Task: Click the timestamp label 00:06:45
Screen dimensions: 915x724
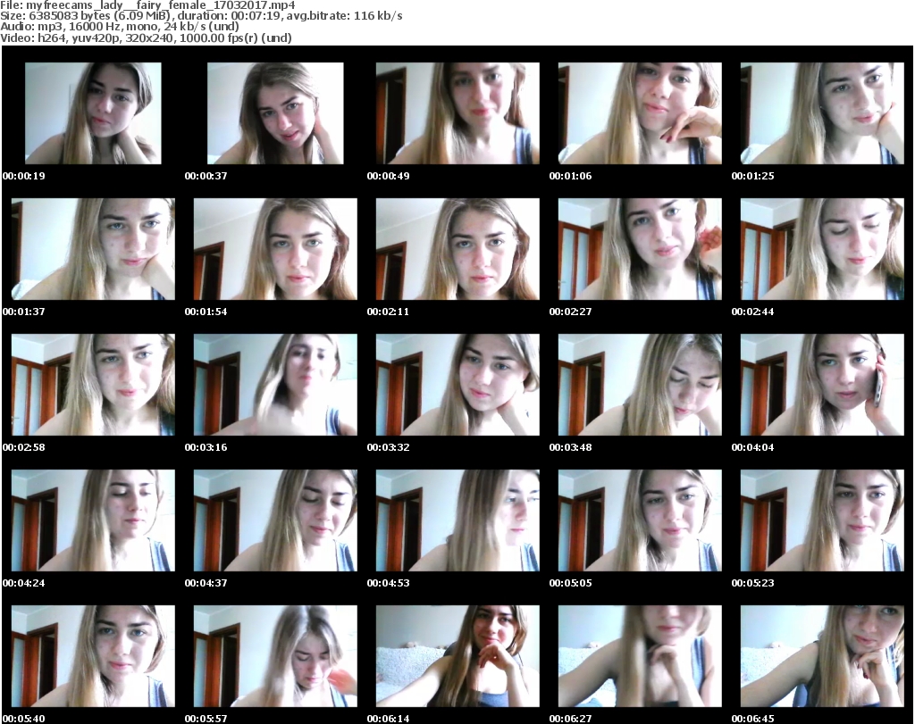Action: [752, 719]
